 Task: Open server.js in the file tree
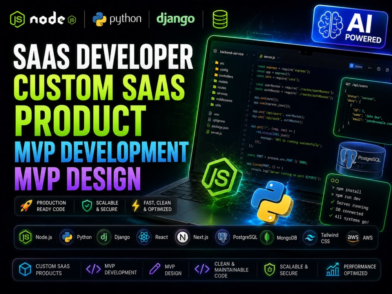(x=214, y=132)
